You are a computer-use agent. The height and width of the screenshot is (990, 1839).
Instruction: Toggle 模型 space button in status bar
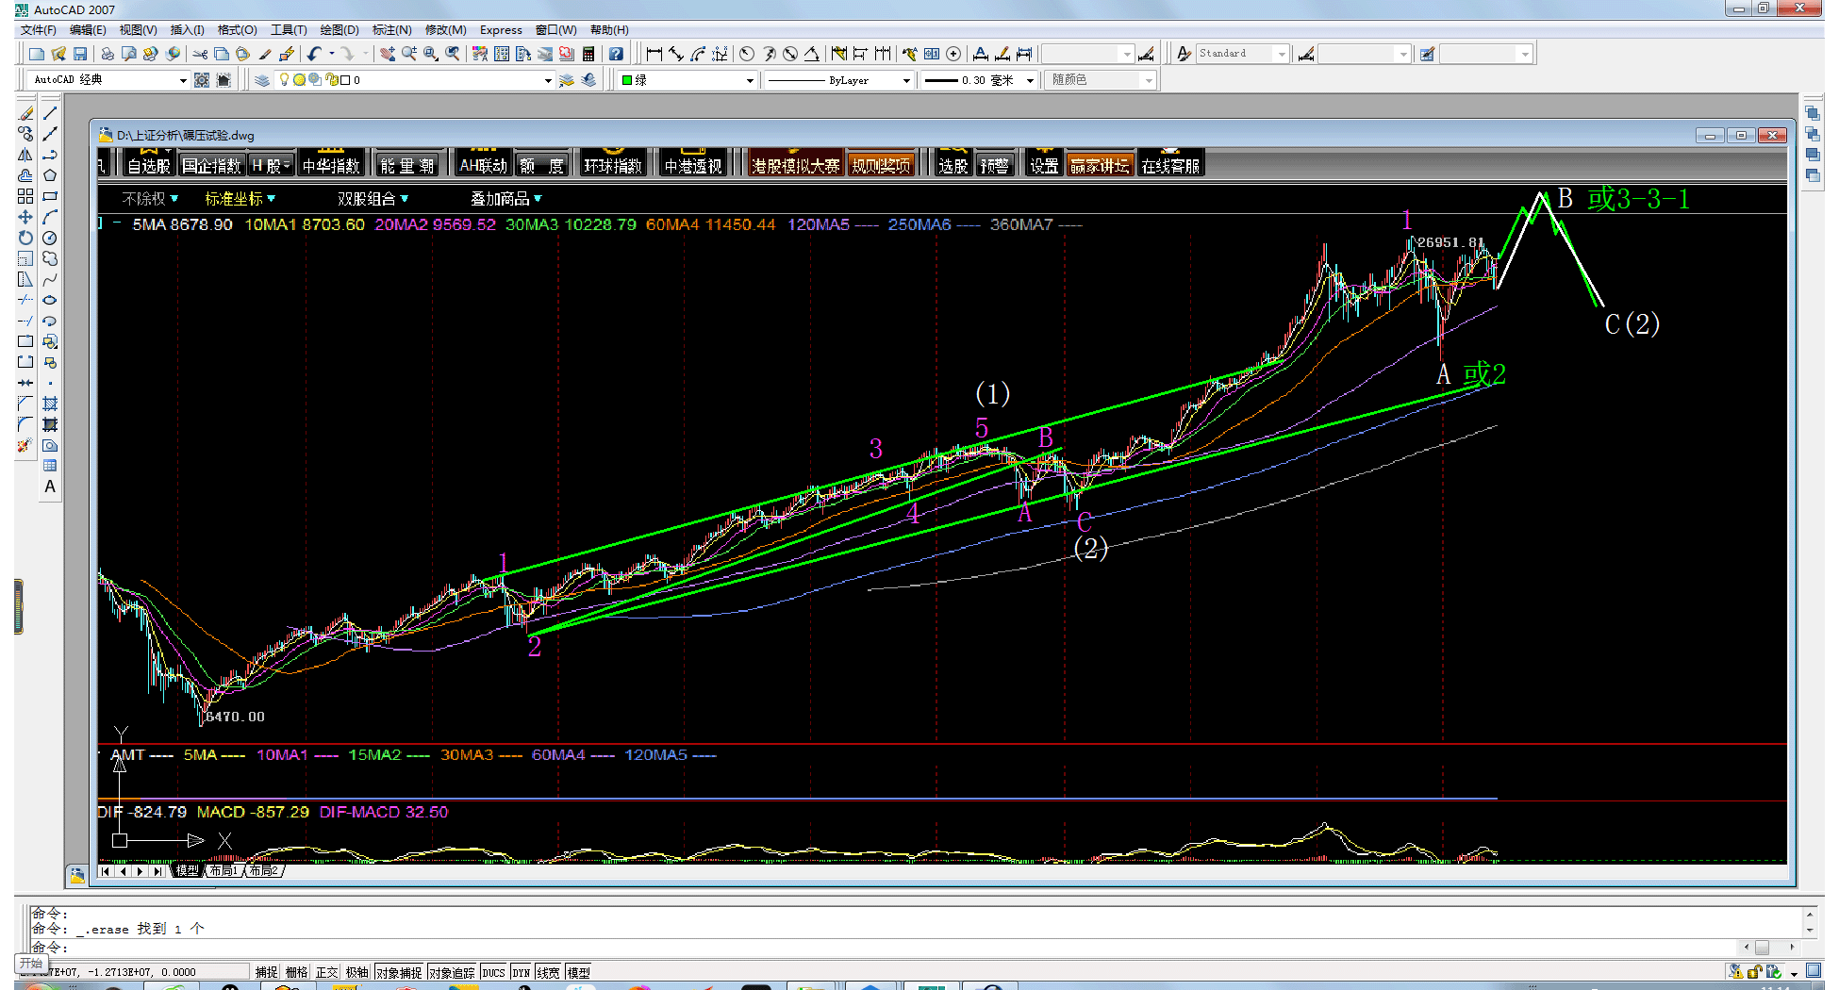(578, 972)
